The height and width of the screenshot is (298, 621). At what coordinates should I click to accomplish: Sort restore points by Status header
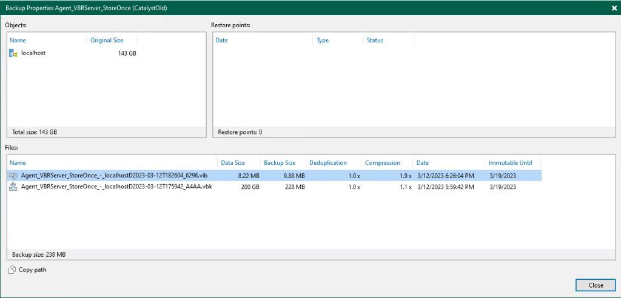pyautogui.click(x=375, y=41)
